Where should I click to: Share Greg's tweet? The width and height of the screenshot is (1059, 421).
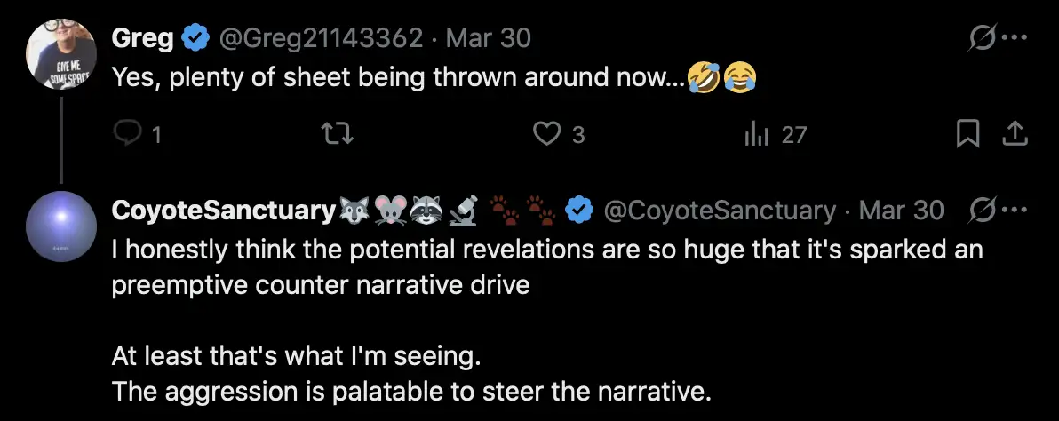[x=1015, y=134]
